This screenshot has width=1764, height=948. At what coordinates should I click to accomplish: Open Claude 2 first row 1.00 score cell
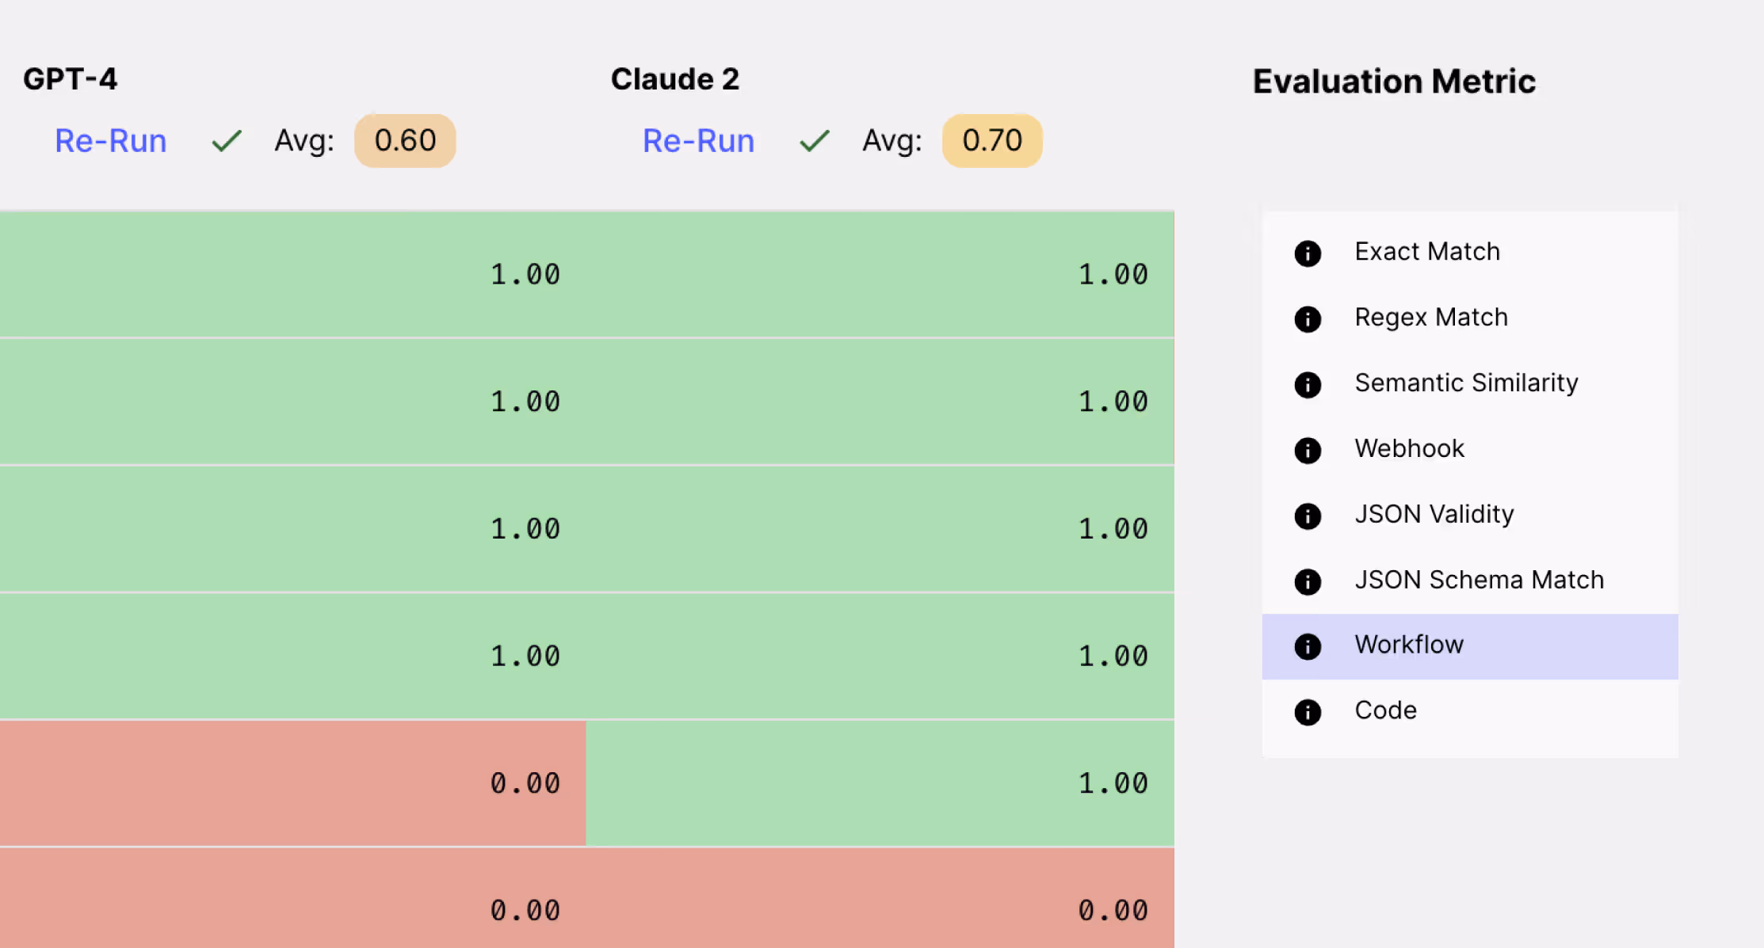(880, 275)
